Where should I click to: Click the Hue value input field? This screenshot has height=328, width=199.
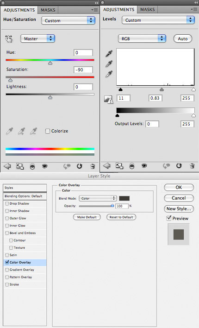click(83, 53)
